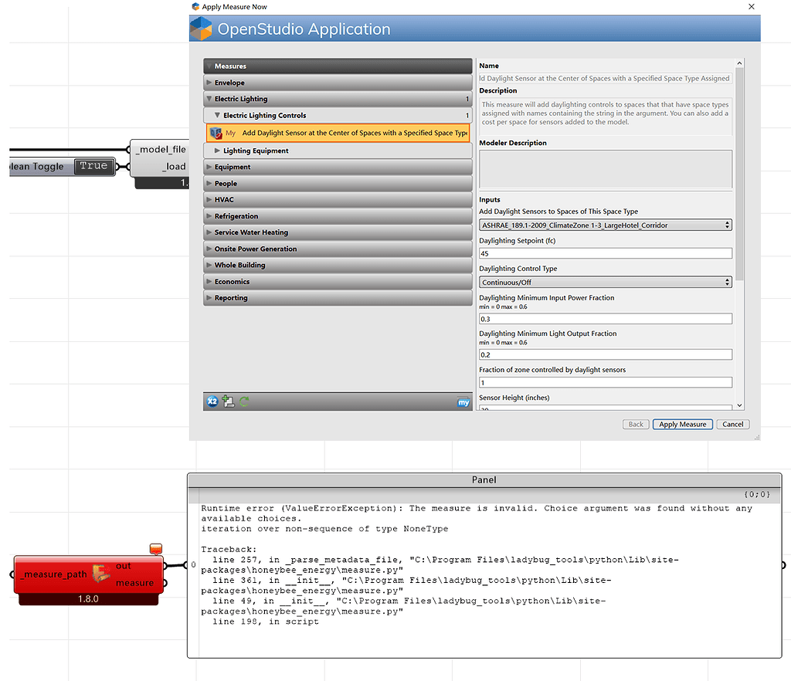Screen dimensions: 791x681
Task: Click the Daylighting Setpoint field
Action: click(606, 253)
